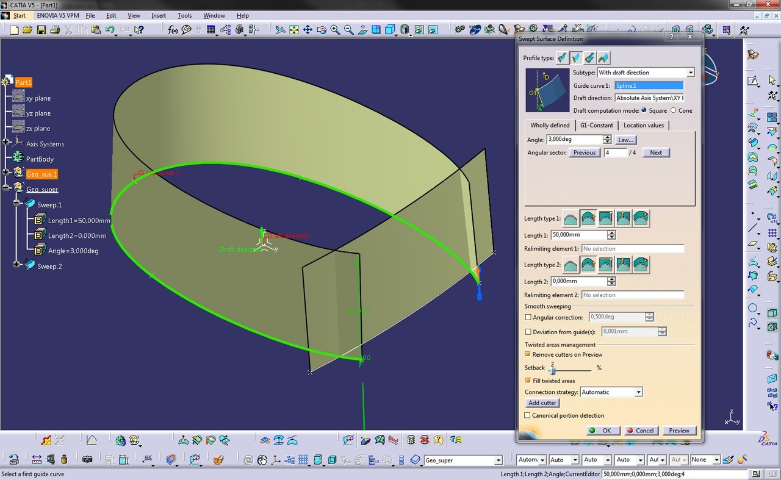Screen dimensions: 781x480
Task: Expand the Geo_aux.1 tree node
Action: 6,173
